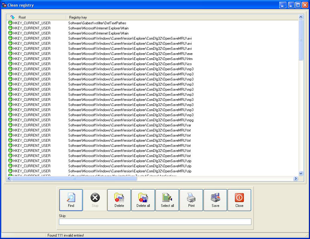Close the dialog with red Close button
This screenshot has width=310, height=239.
[239, 200]
